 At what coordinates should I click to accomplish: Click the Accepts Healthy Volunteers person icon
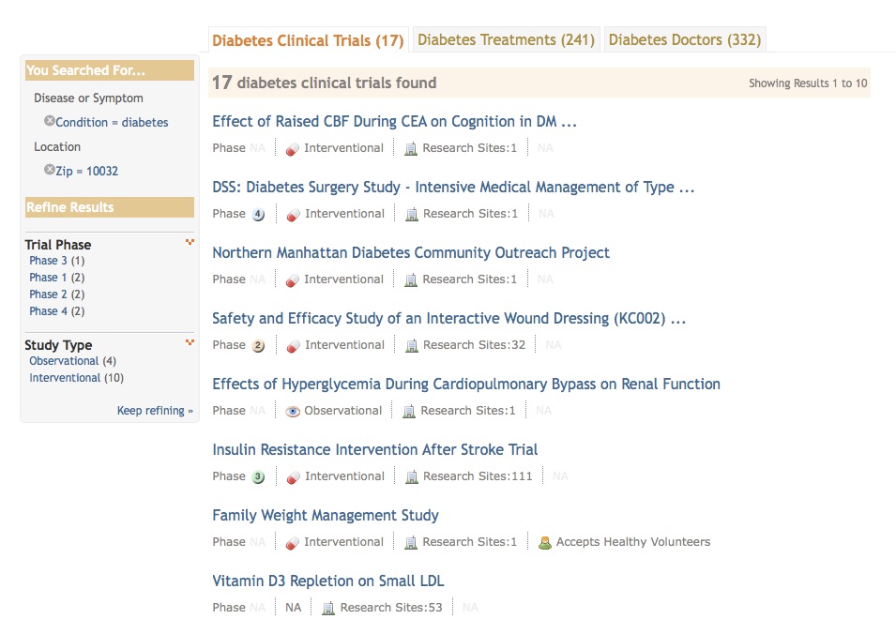(x=544, y=542)
